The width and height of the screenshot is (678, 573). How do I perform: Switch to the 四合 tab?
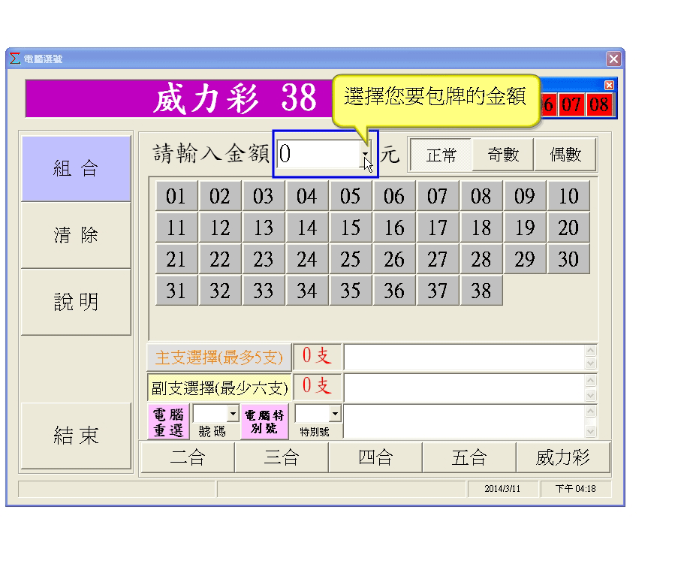coord(375,457)
